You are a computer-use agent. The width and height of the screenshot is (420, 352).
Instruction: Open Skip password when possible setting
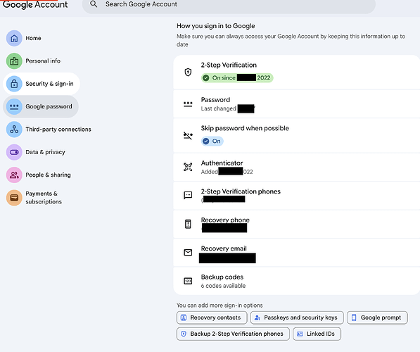(245, 128)
